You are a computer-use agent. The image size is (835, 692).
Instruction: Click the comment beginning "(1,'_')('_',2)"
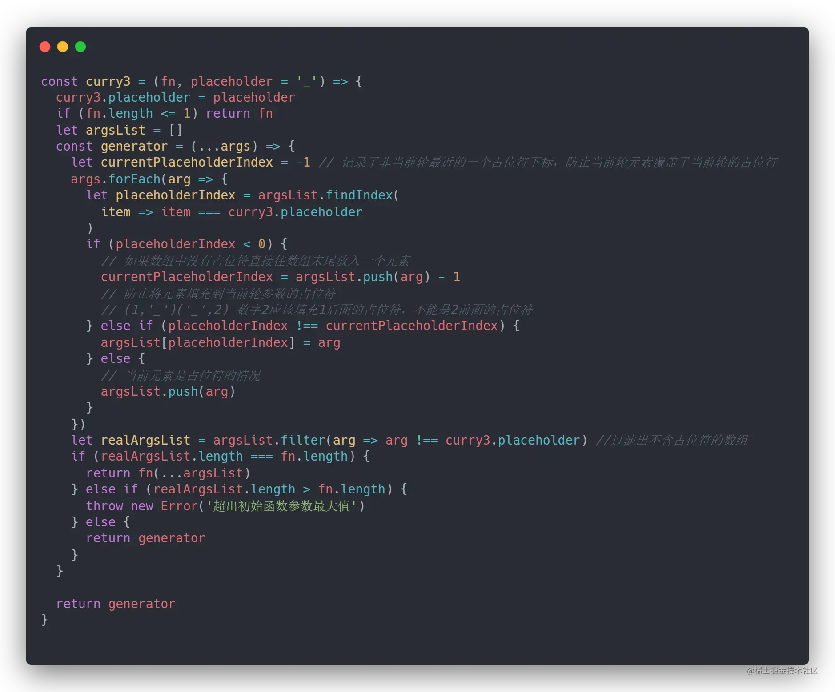pos(317,310)
